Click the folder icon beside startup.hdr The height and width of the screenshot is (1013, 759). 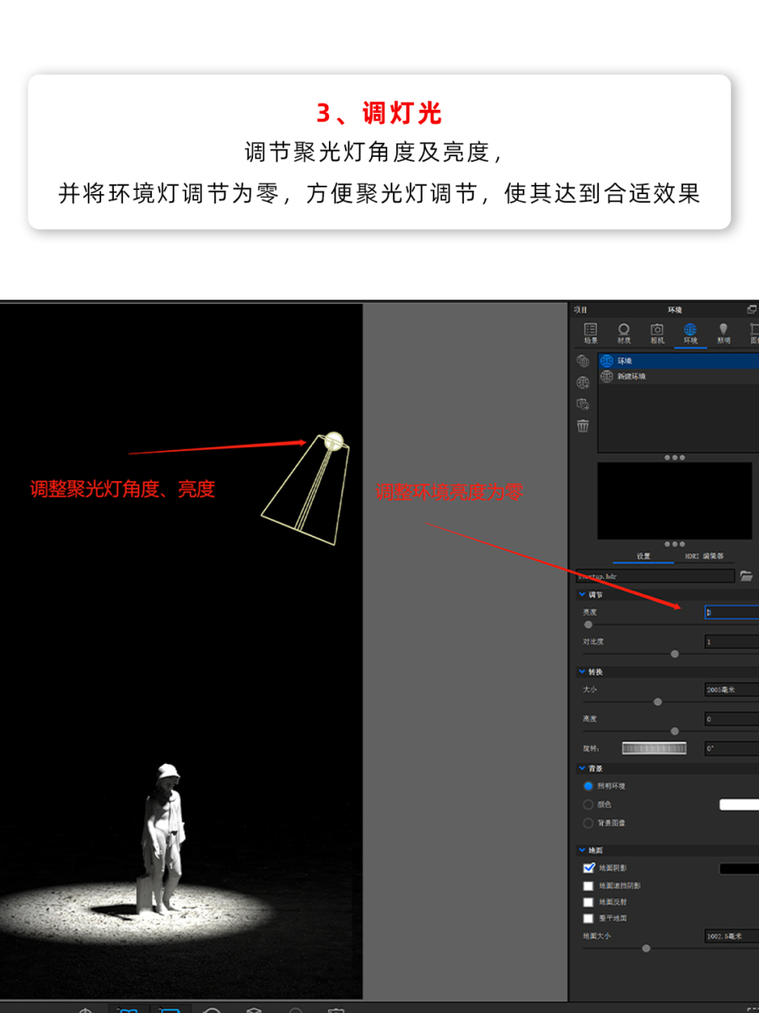pyautogui.click(x=746, y=576)
